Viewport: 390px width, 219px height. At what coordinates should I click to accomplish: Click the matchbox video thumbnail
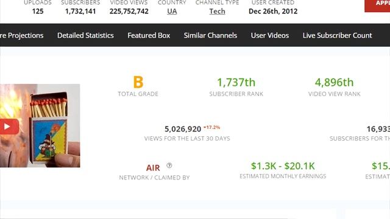point(40,126)
